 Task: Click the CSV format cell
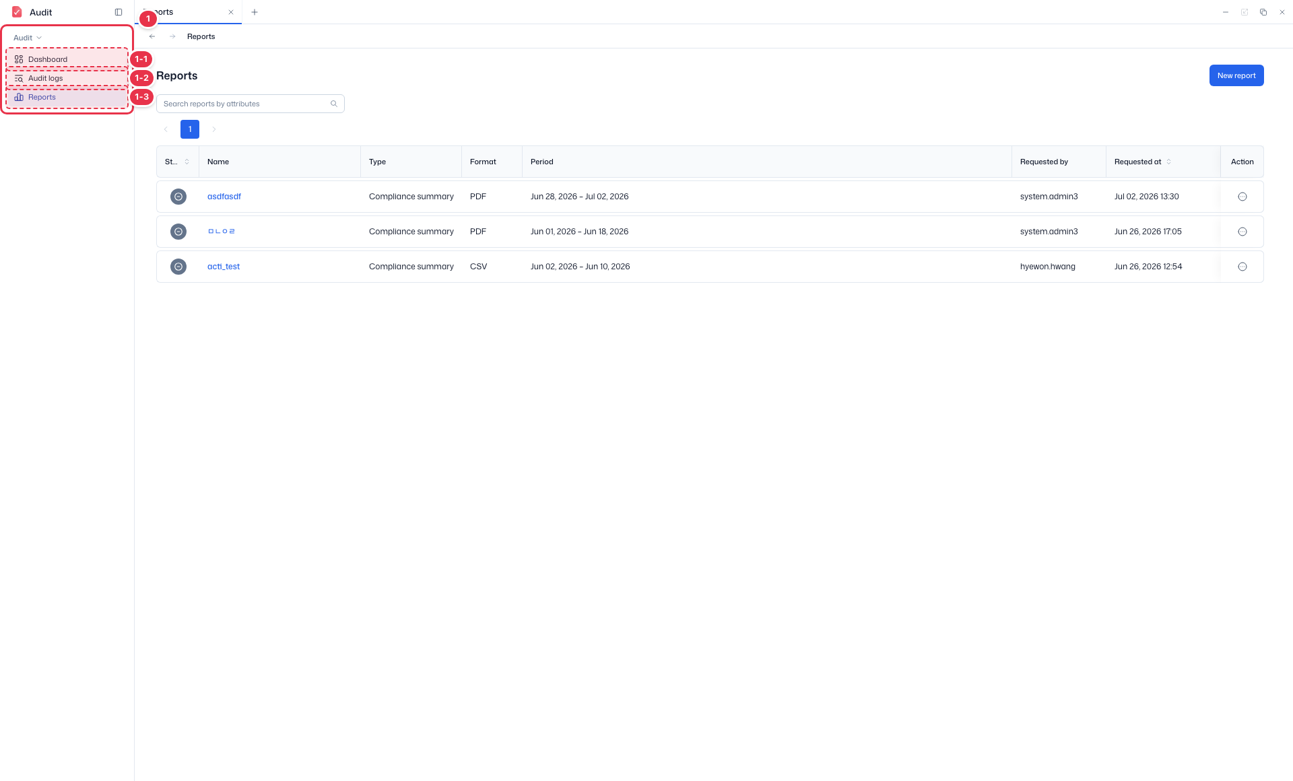[x=479, y=267]
